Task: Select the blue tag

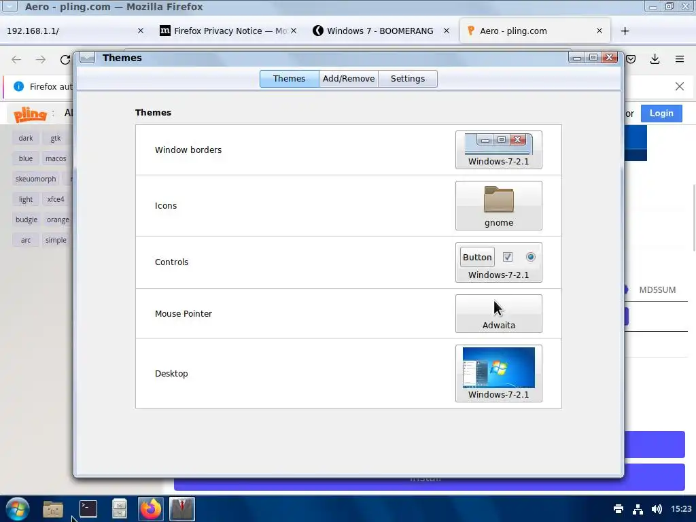Action: click(x=26, y=158)
